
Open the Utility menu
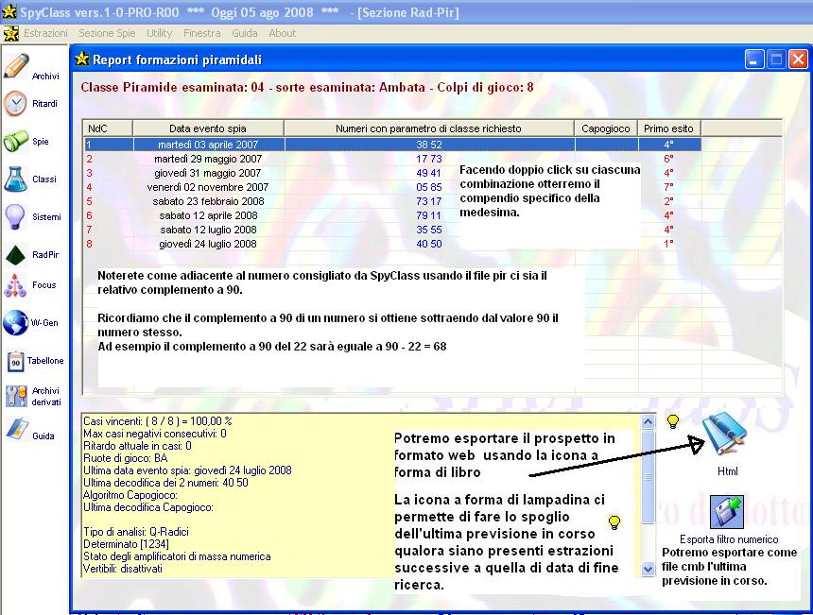click(159, 33)
